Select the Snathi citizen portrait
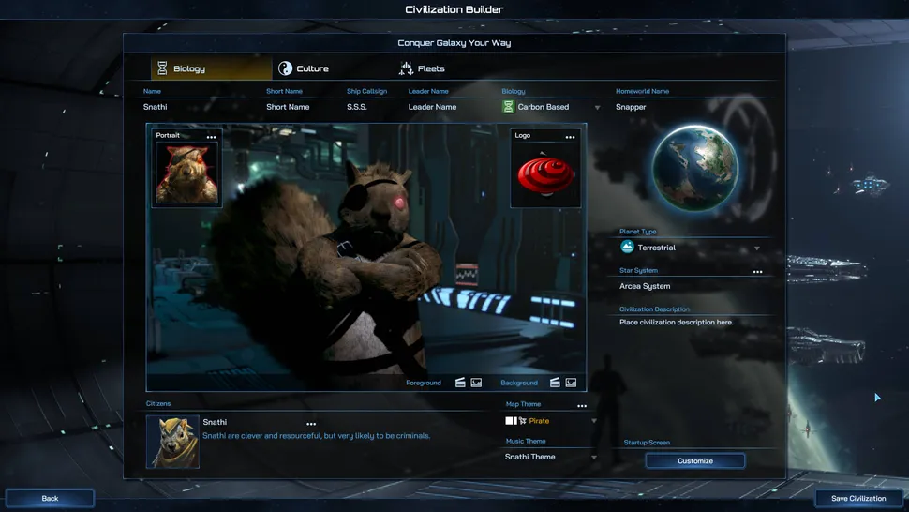 (172, 442)
